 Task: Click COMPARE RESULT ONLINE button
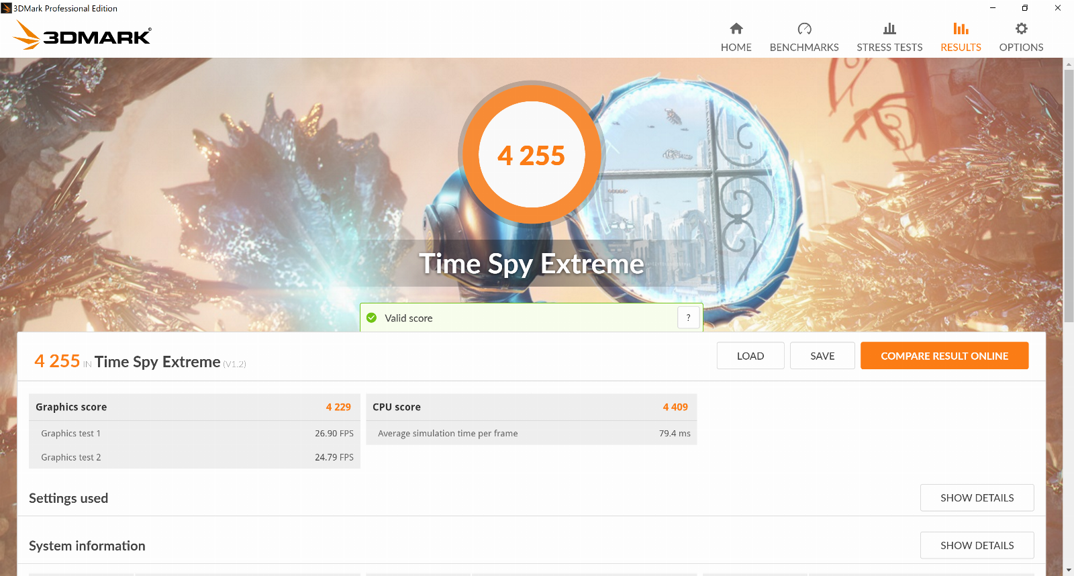point(944,356)
